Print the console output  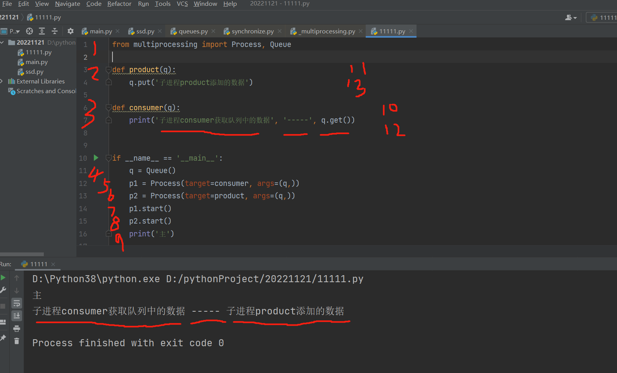[x=17, y=328]
